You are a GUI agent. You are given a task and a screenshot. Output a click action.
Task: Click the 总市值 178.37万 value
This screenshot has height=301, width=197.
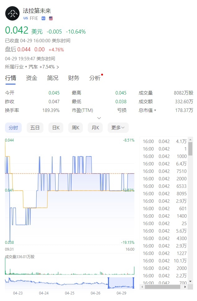184,110
